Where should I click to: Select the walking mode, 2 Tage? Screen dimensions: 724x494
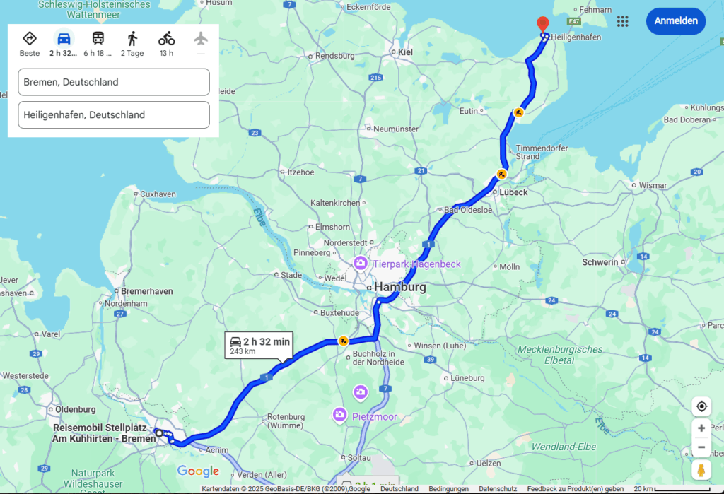click(x=132, y=39)
